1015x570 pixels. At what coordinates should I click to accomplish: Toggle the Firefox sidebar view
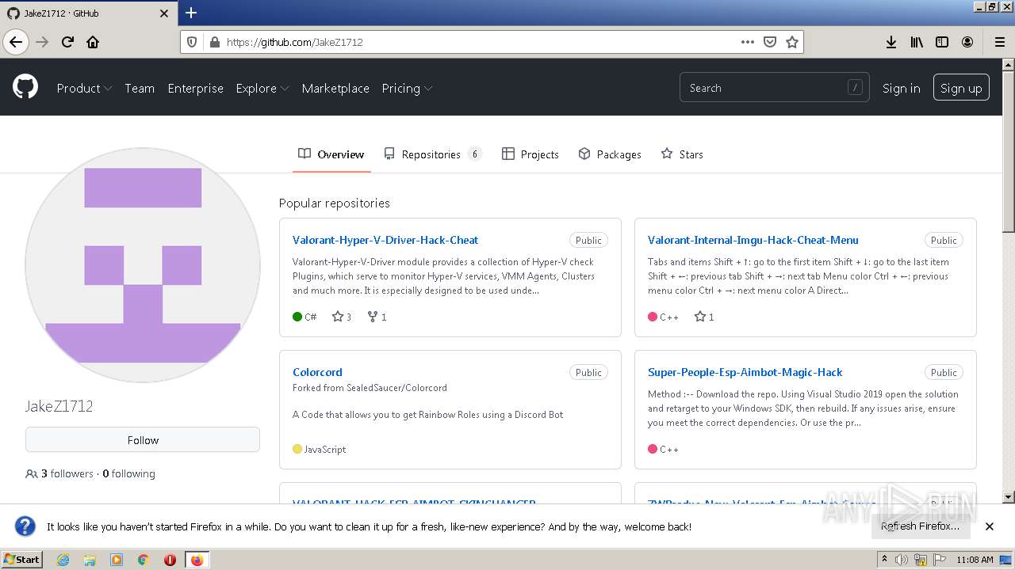click(x=942, y=42)
